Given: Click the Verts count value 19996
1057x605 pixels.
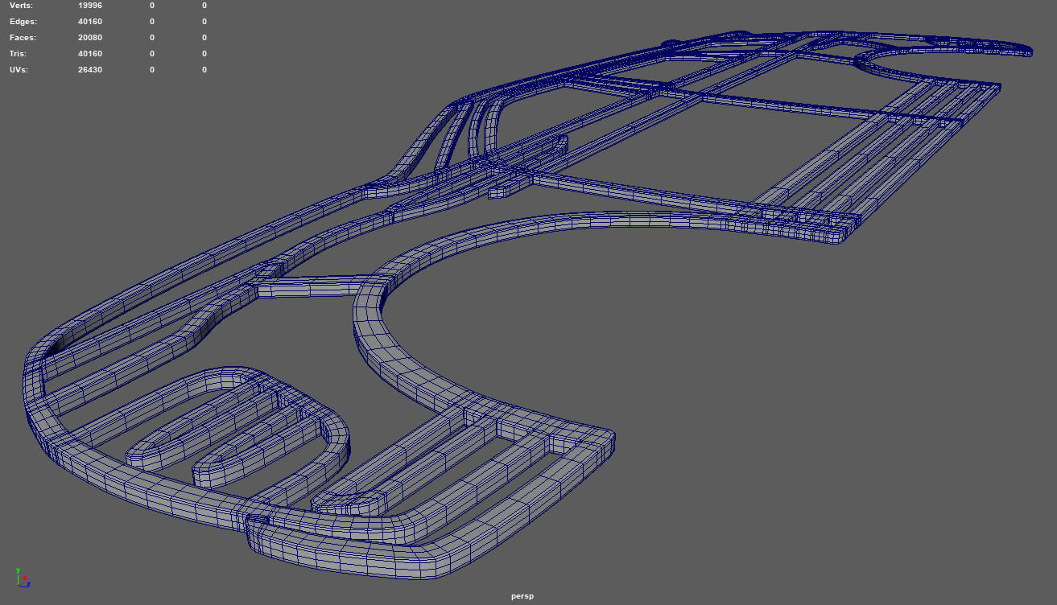Looking at the screenshot, I should pos(89,6).
